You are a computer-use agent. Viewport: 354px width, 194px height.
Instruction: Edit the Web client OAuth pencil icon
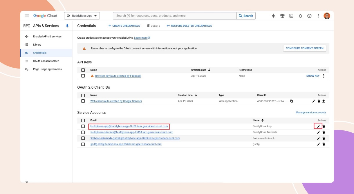[x=314, y=101]
